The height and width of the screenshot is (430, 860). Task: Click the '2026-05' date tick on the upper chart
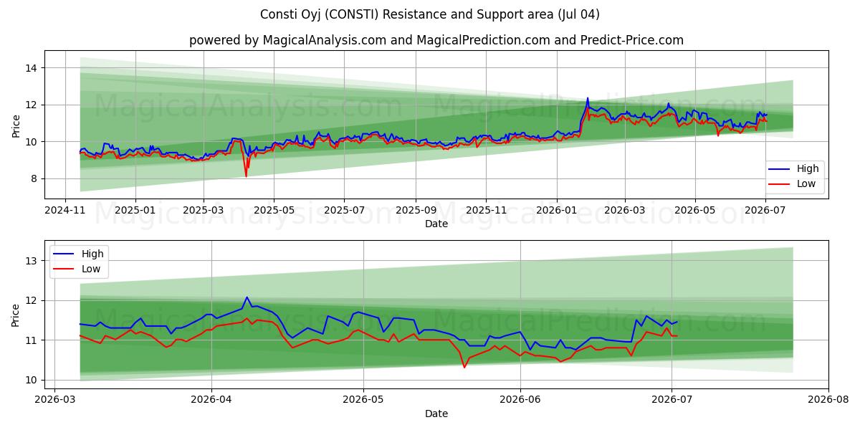coord(694,210)
